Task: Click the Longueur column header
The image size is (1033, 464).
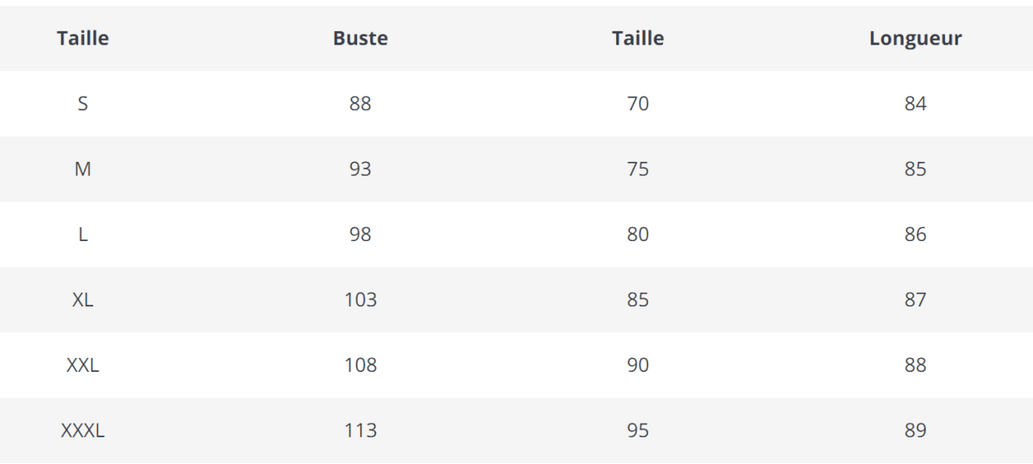Action: (x=915, y=38)
